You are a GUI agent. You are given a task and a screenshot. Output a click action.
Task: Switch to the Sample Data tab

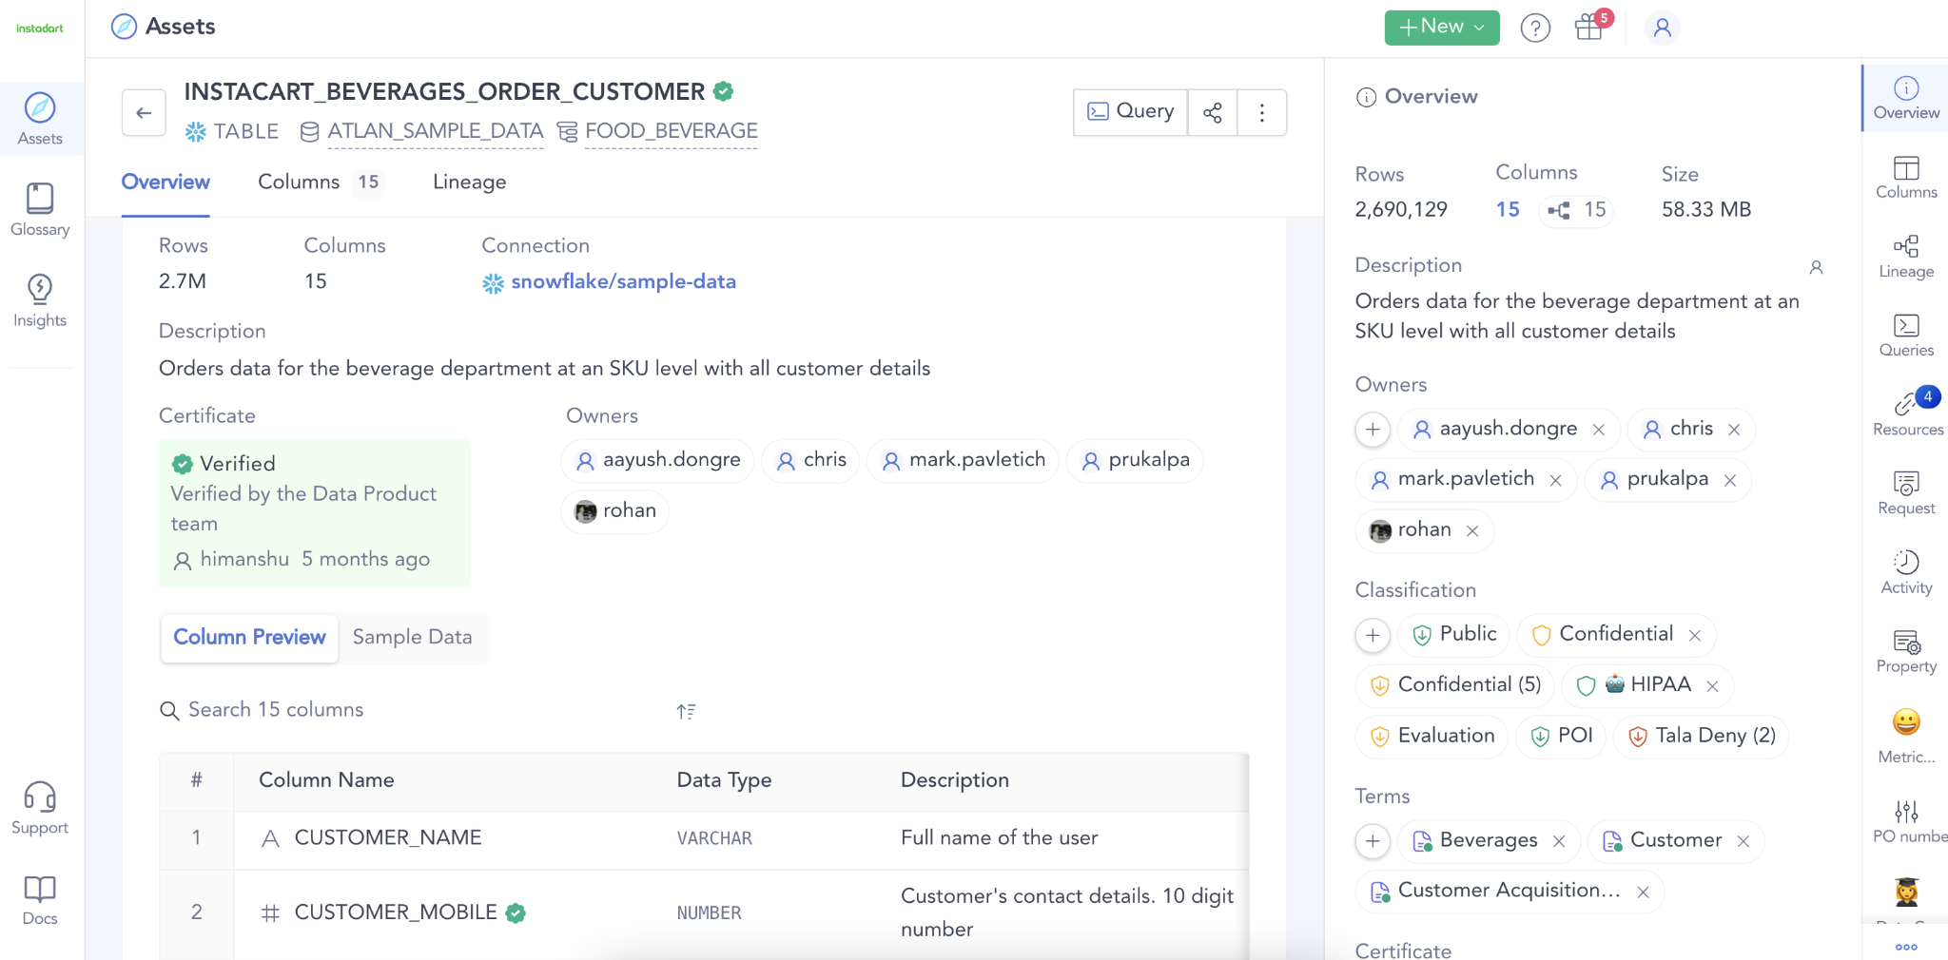point(412,637)
